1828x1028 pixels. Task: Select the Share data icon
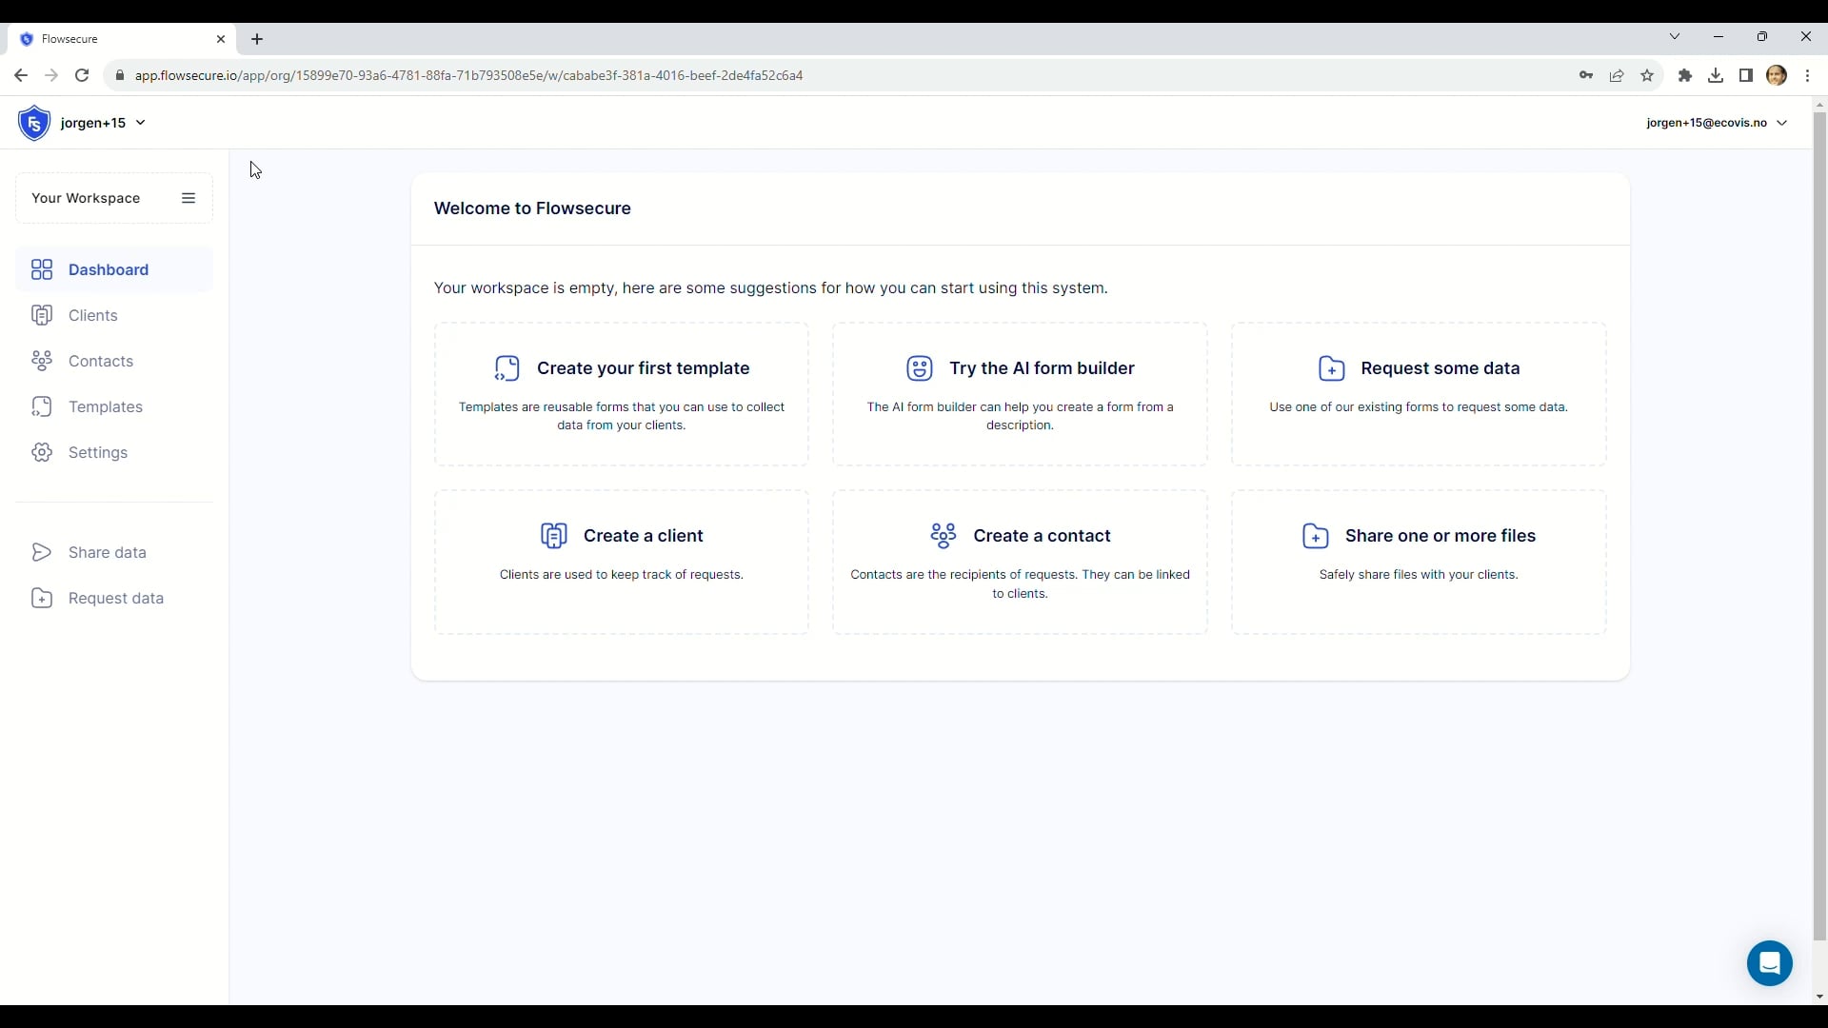42,552
